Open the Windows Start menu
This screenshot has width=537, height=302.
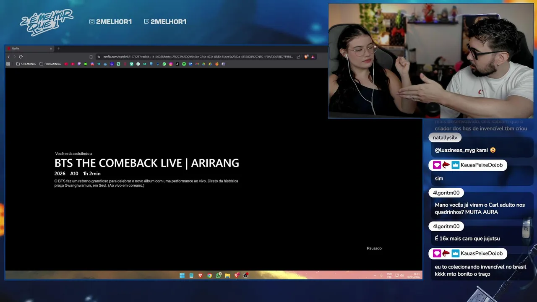click(182, 276)
